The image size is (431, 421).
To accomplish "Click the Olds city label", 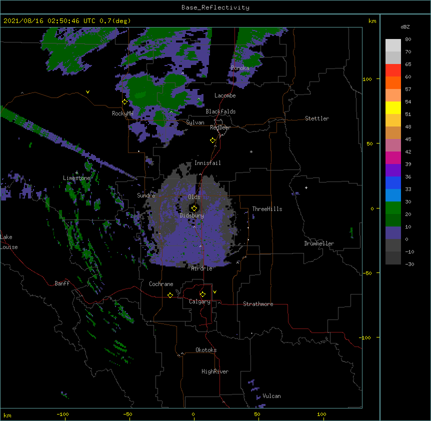I will click(194, 197).
